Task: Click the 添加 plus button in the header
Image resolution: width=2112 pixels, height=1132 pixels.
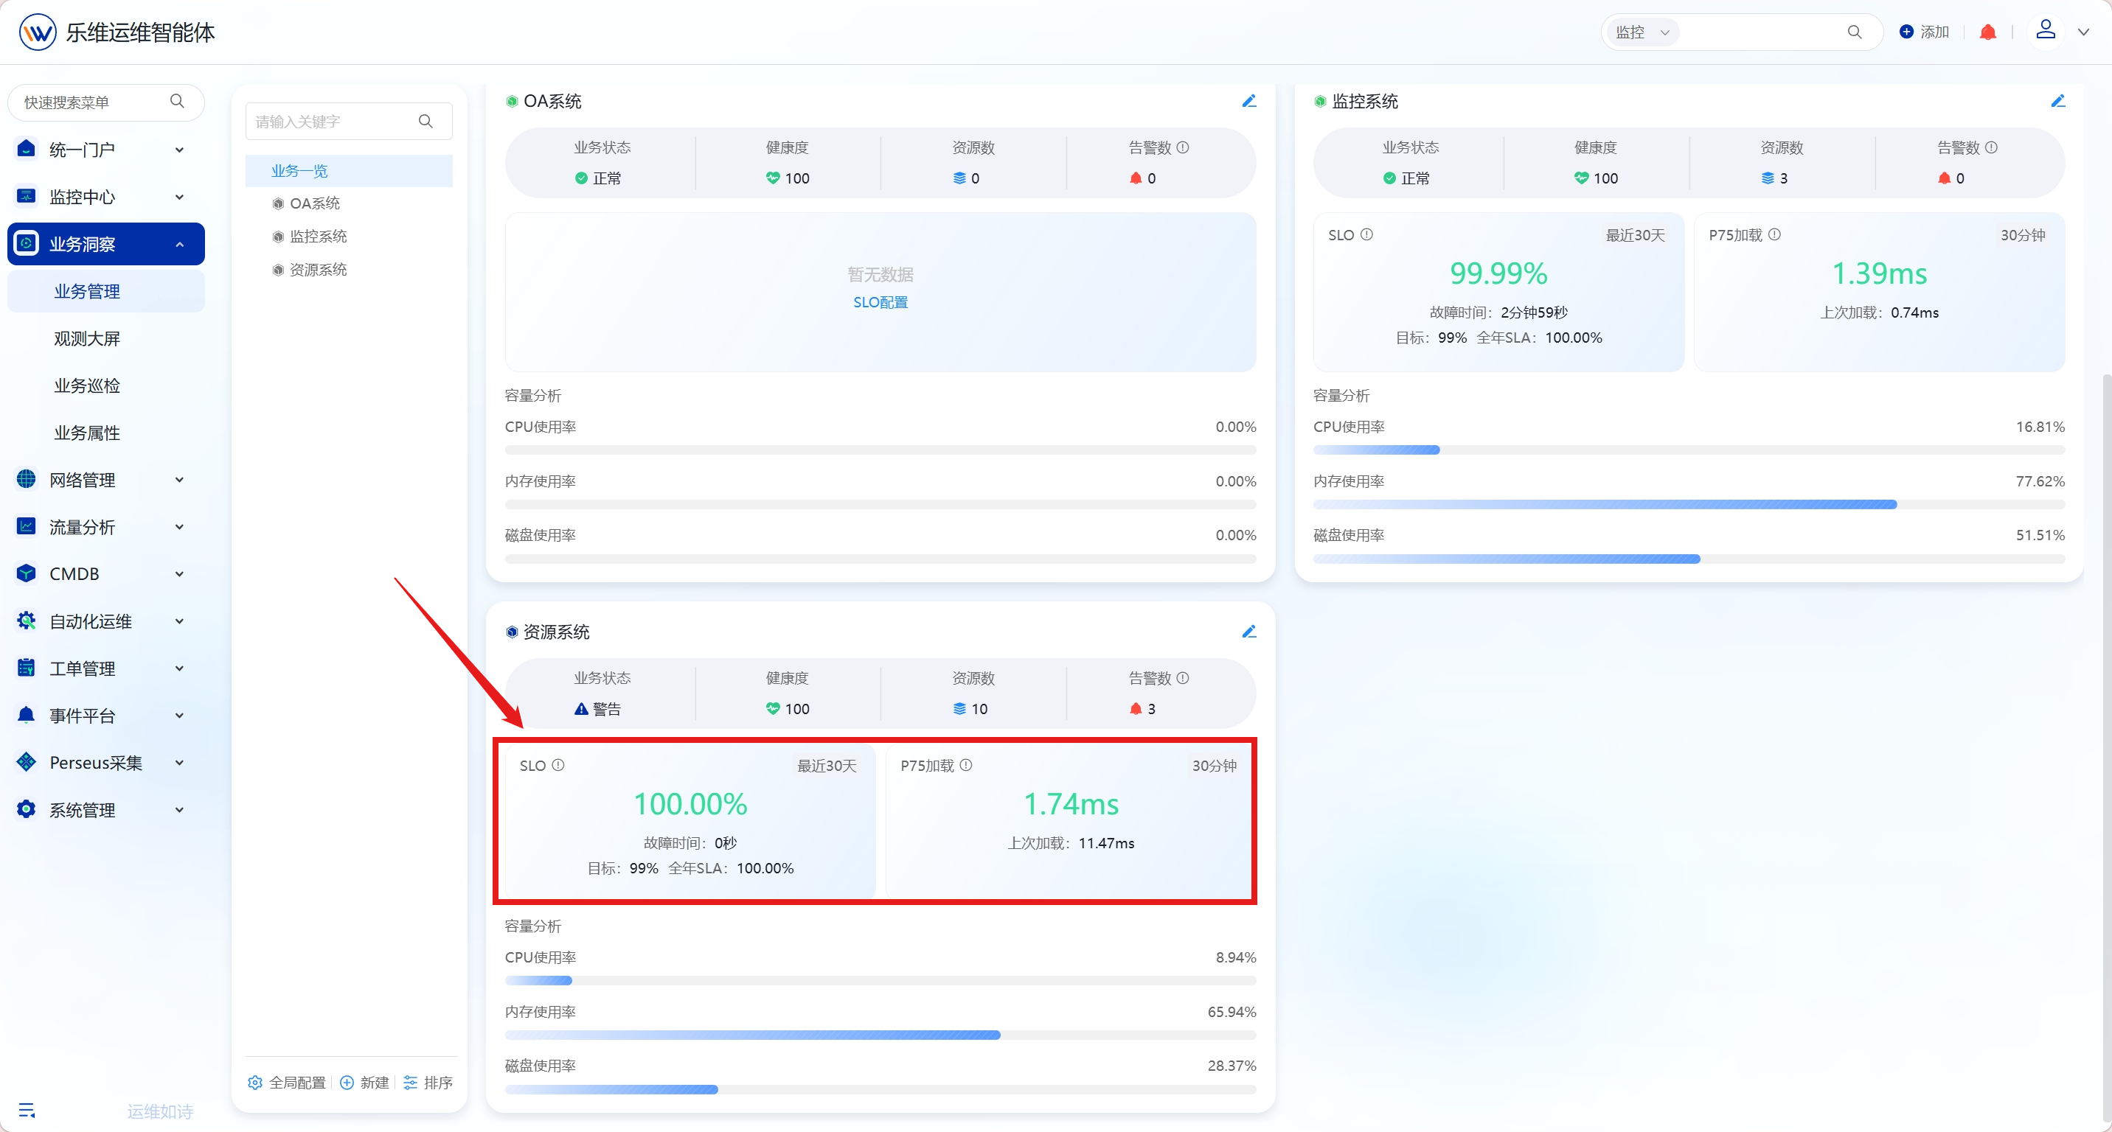Action: 1923,32
